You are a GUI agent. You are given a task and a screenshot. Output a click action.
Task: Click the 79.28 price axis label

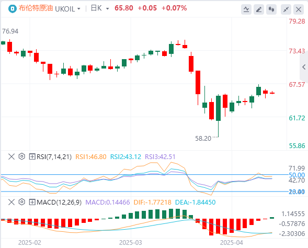point(297,21)
